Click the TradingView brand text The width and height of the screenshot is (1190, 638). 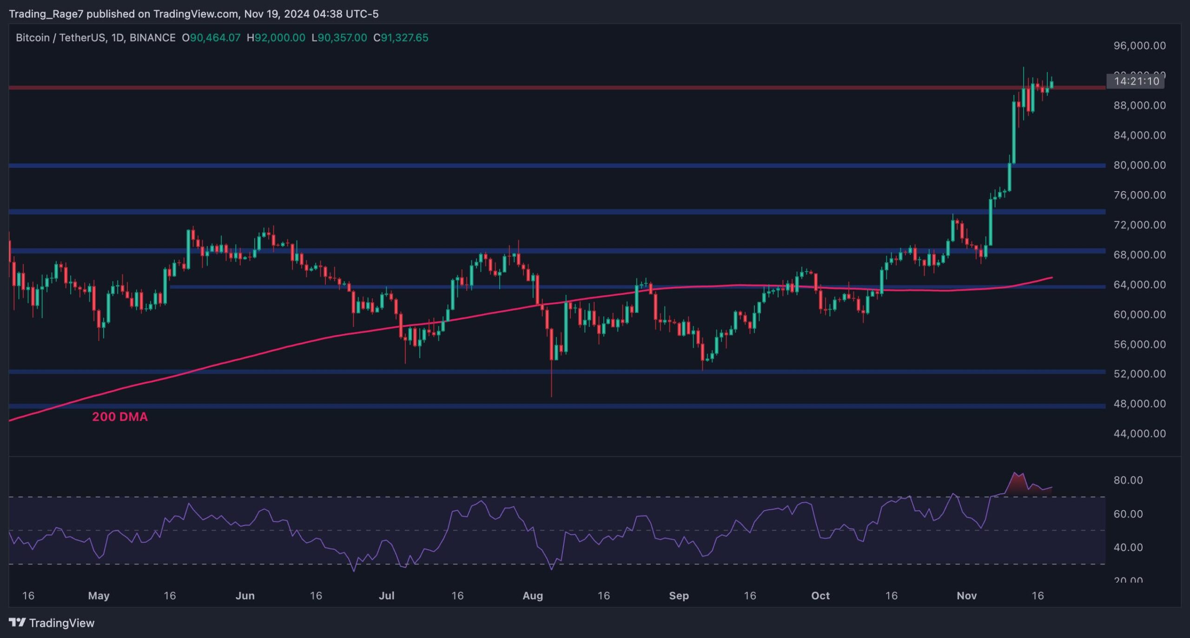(x=61, y=623)
